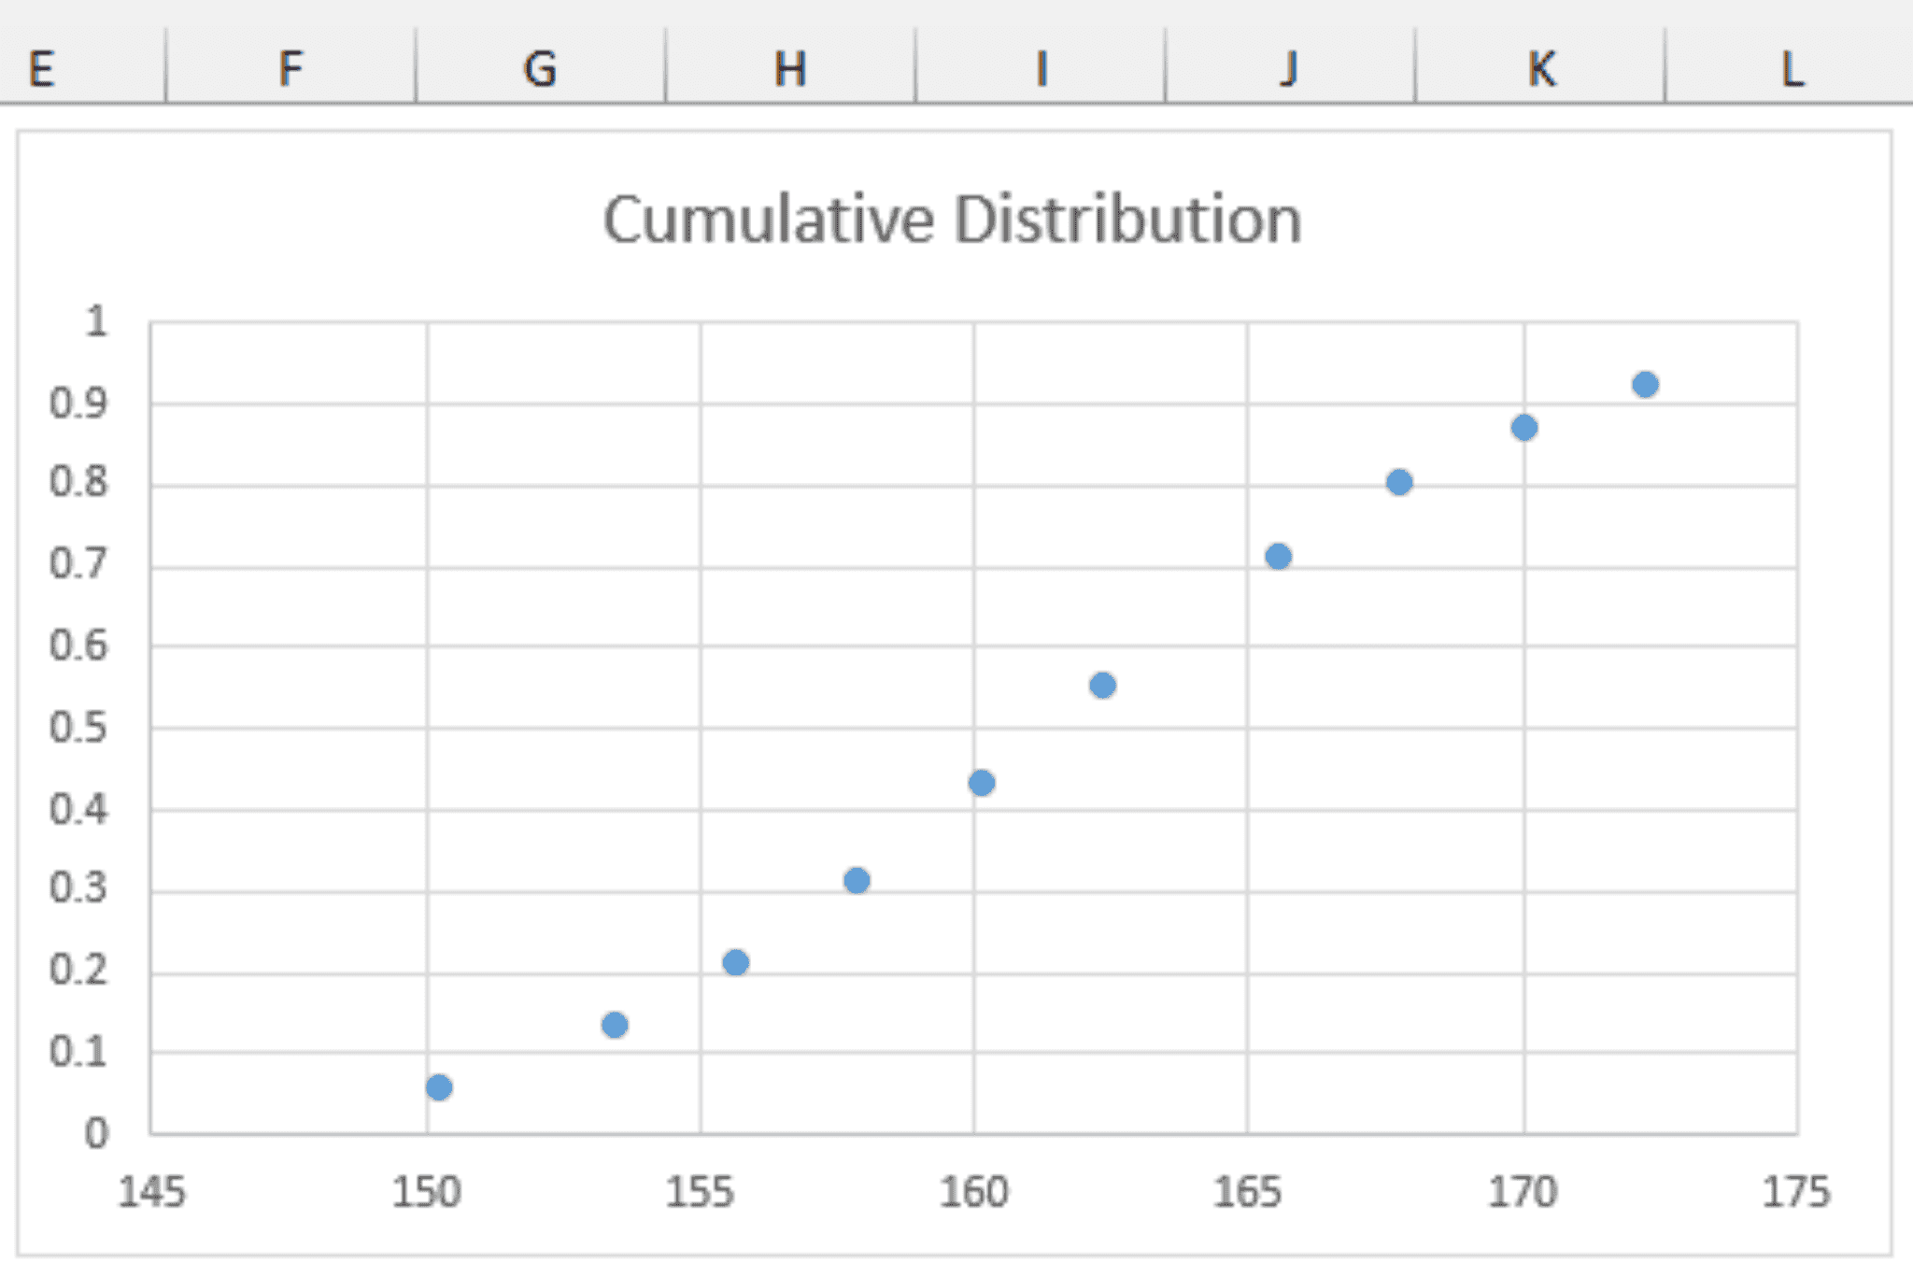1913x1277 pixels.
Task: Select column F header
Action: click(x=290, y=68)
